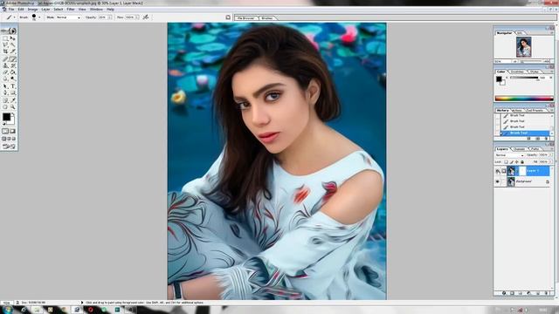Image resolution: width=559 pixels, height=314 pixels.
Task: Toggle the airbrush option in options bar
Action: 146,17
